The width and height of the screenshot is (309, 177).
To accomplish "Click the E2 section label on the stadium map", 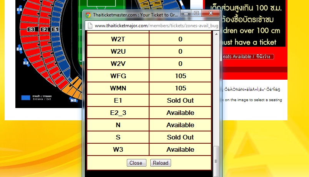I will pyautogui.click(x=44, y=29).
